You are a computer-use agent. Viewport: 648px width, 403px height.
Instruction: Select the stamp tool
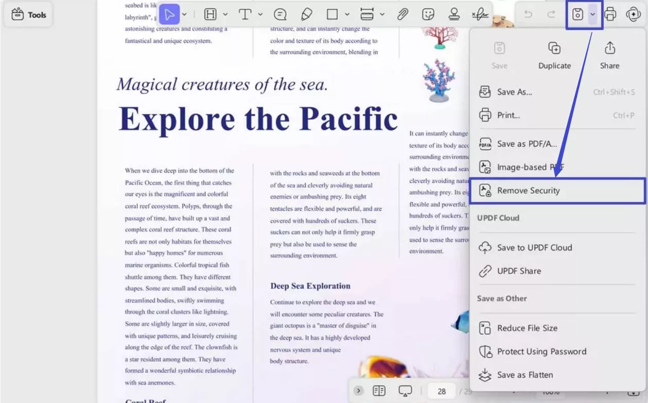point(454,14)
